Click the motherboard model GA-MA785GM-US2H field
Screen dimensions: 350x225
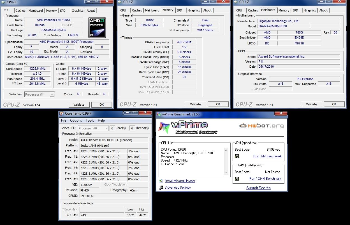pyautogui.click(x=284, y=26)
